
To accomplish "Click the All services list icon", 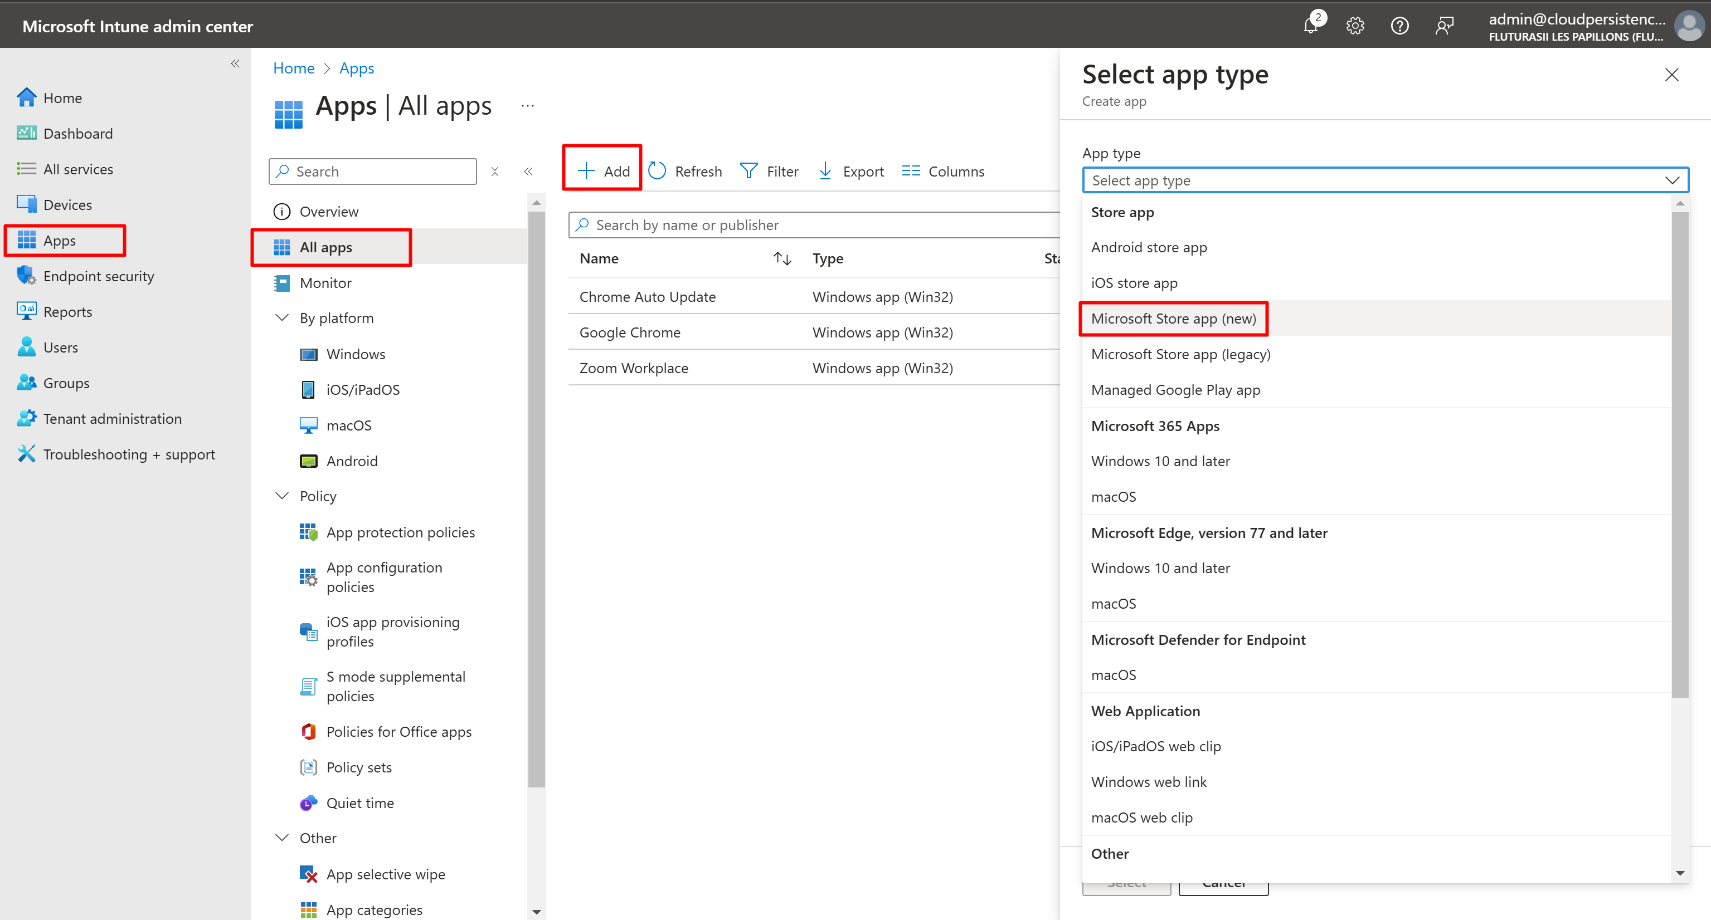I will tap(27, 169).
